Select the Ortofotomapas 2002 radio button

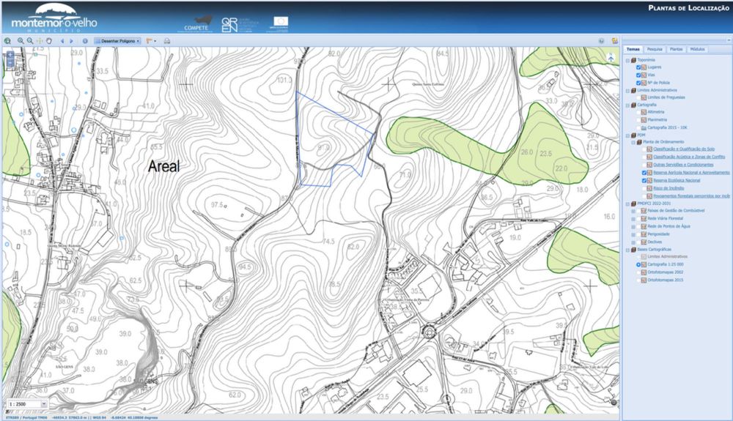638,272
